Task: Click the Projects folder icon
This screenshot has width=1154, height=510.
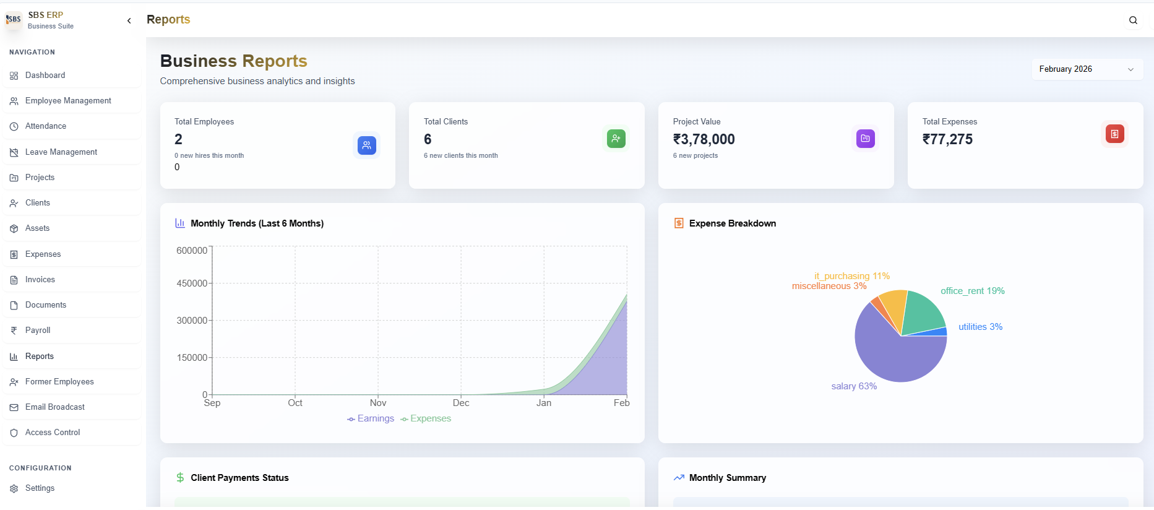Action: (x=14, y=178)
